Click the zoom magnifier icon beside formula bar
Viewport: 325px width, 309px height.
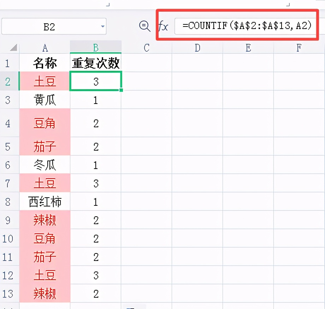coord(144,26)
